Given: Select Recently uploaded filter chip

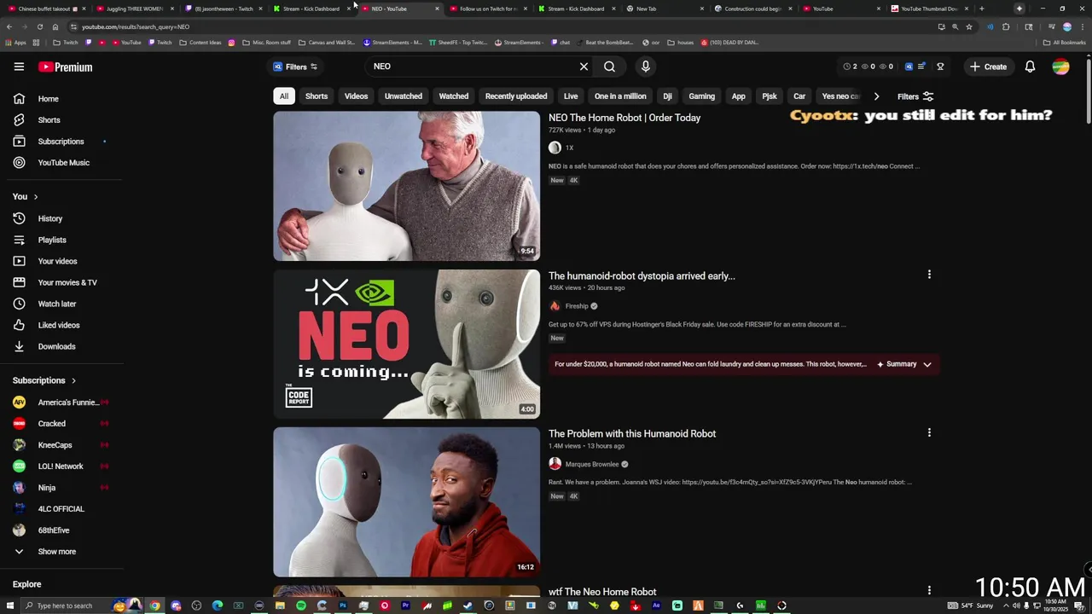Looking at the screenshot, I should (x=516, y=96).
